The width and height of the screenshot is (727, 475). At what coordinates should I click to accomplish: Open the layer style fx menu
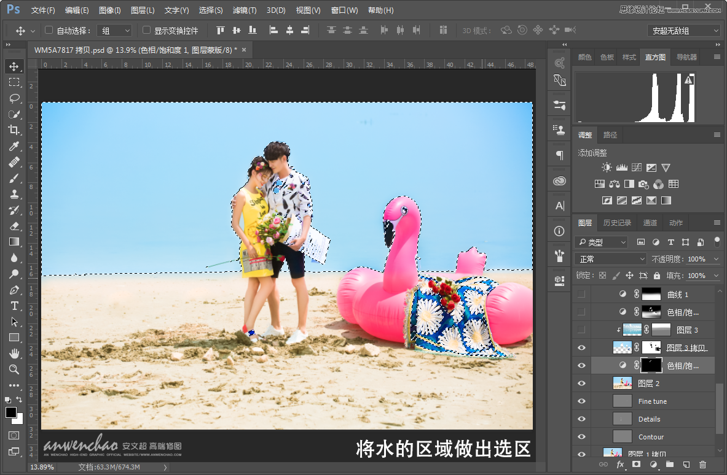point(620,465)
